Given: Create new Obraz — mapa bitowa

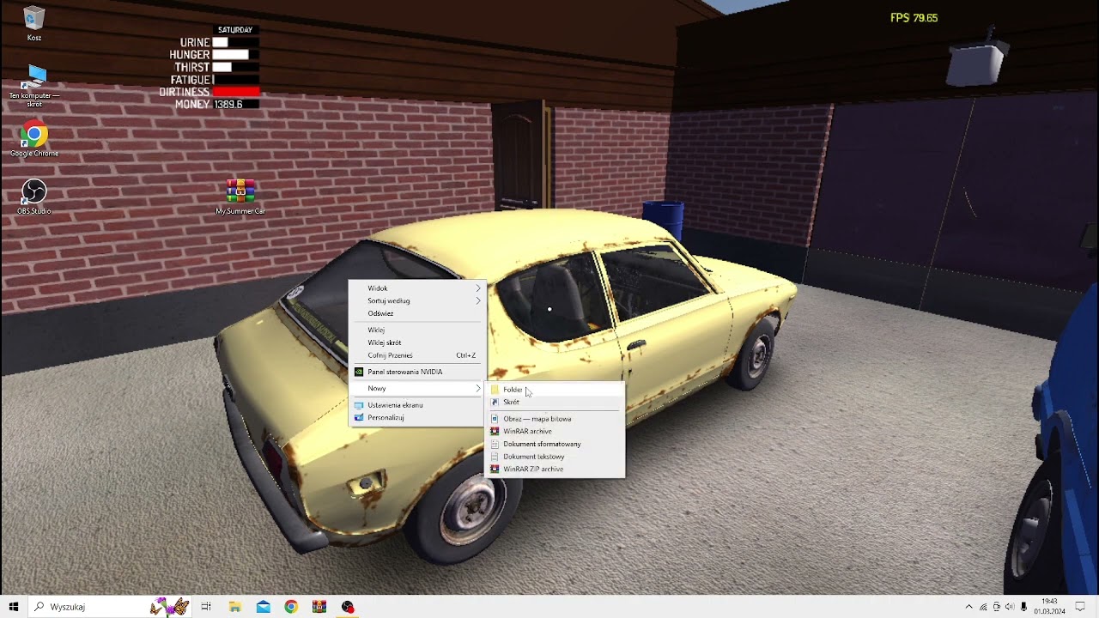Looking at the screenshot, I should (x=556, y=419).
